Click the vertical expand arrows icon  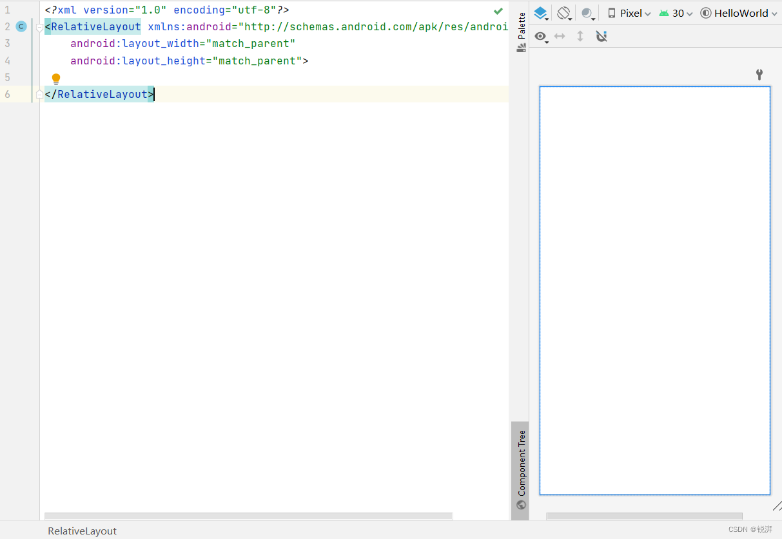tap(580, 36)
